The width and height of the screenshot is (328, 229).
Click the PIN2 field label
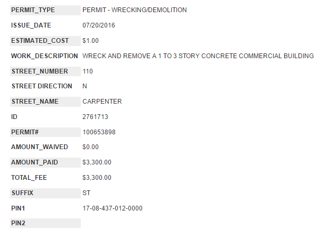(x=18, y=223)
